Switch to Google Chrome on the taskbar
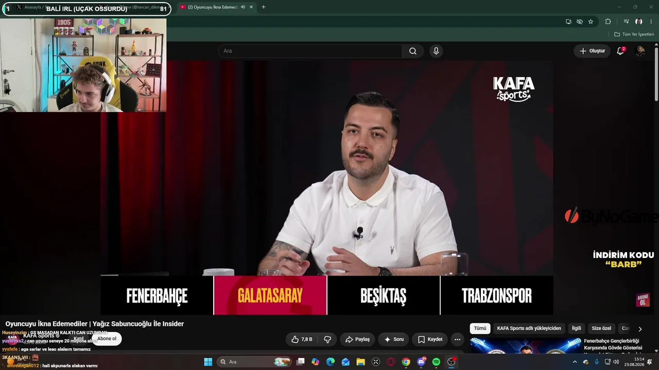Screen dimensions: 659x370 tap(406, 362)
